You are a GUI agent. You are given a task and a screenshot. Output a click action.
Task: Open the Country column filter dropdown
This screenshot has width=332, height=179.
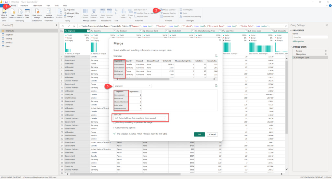point(114,31)
